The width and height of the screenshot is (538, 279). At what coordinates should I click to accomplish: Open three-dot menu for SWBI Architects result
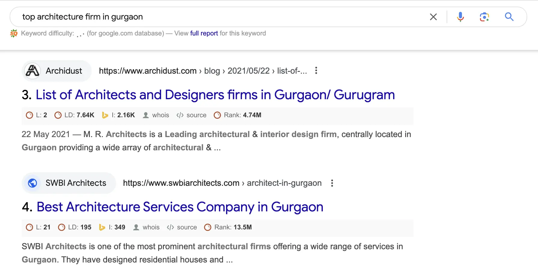tap(332, 183)
